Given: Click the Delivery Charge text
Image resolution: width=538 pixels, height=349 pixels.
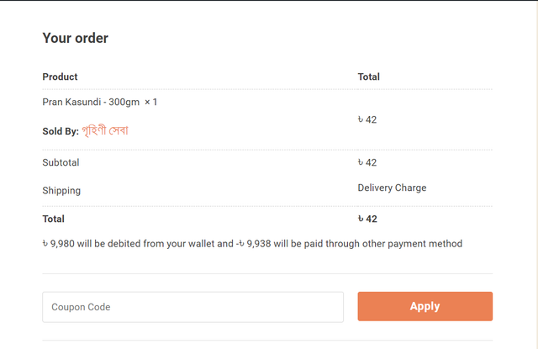Looking at the screenshot, I should [392, 188].
